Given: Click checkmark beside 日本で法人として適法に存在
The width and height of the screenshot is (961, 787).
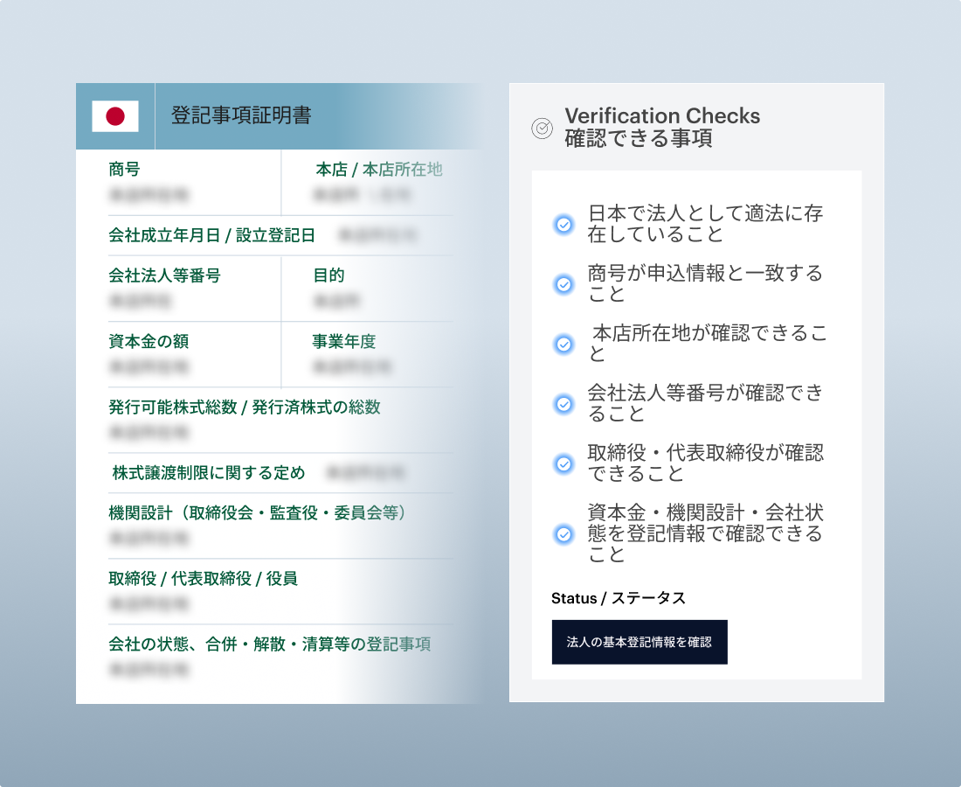Looking at the screenshot, I should tap(564, 225).
